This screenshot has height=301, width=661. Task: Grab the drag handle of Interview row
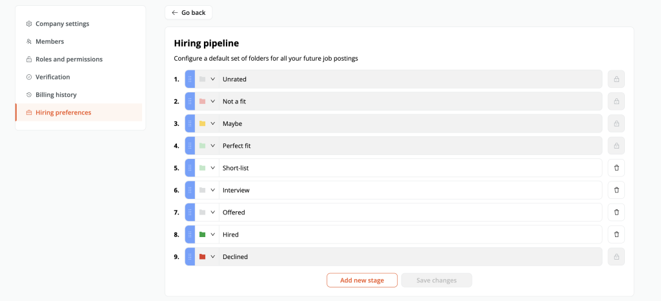[190, 190]
